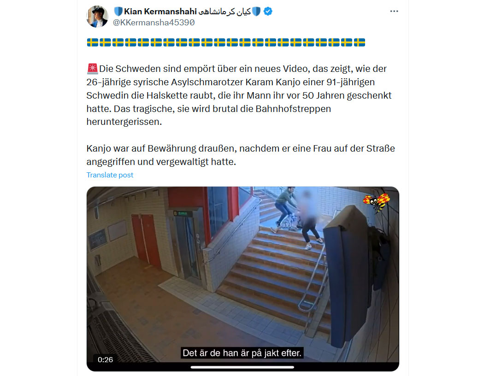Click the blue shield emoji before the name
The height and width of the screenshot is (376, 484).
click(118, 12)
